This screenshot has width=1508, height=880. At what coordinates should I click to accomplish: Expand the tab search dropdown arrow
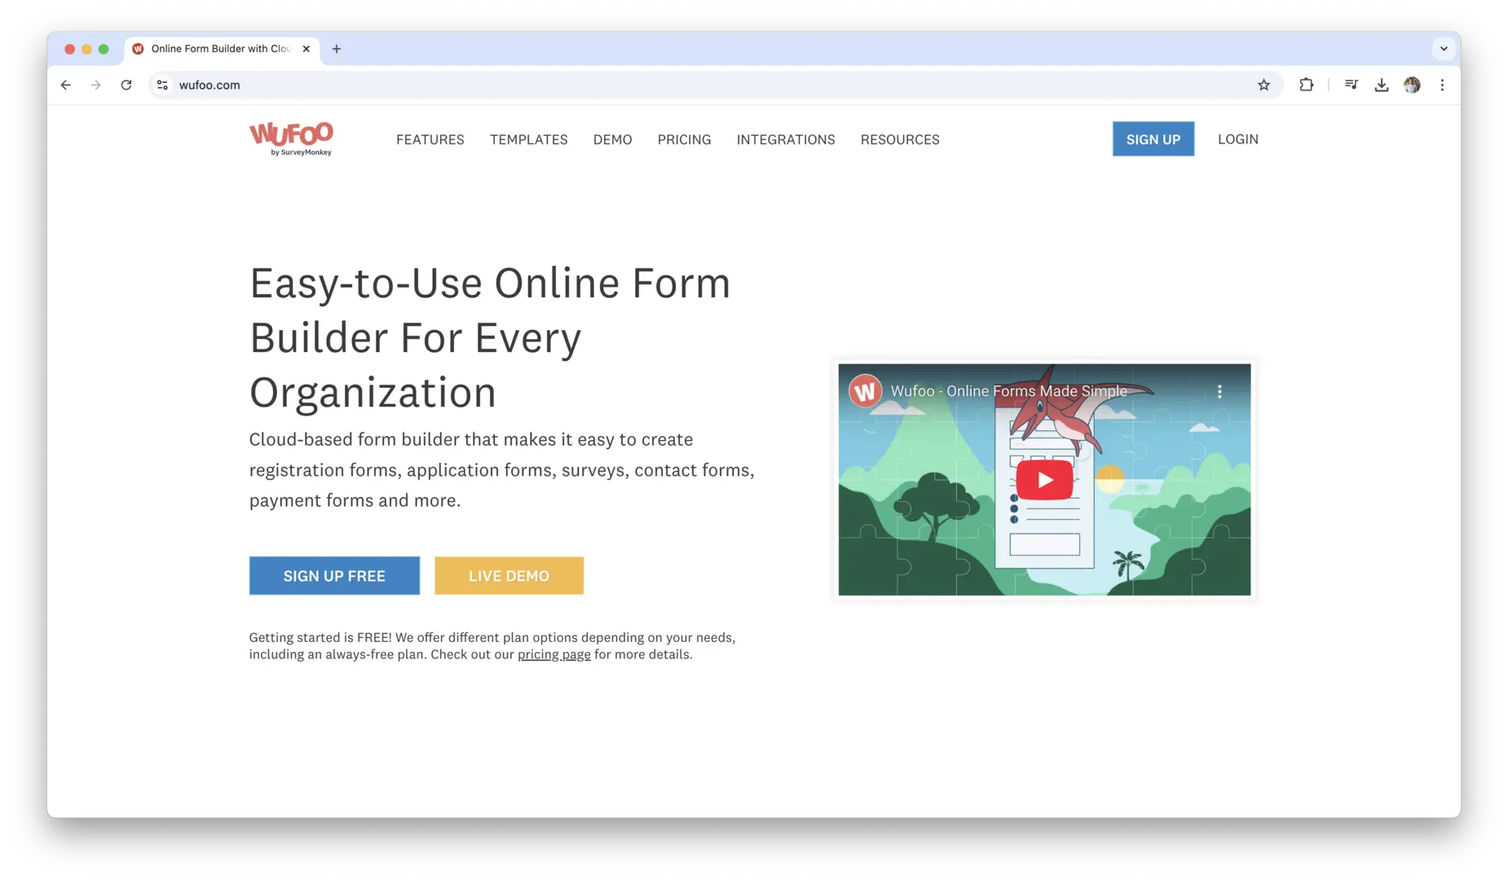click(1444, 49)
